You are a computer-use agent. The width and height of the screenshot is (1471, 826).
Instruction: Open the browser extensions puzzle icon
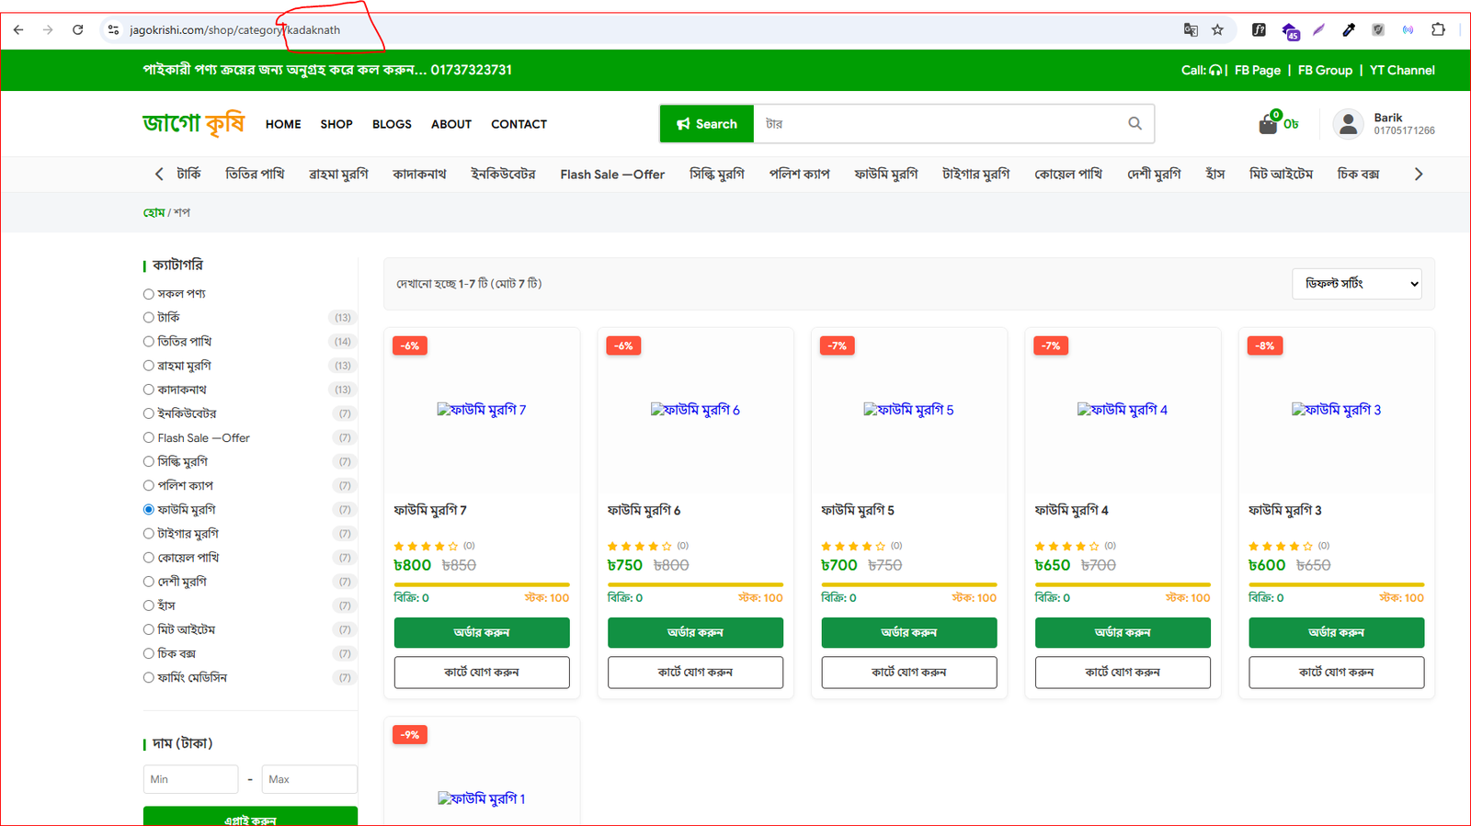[x=1438, y=30]
